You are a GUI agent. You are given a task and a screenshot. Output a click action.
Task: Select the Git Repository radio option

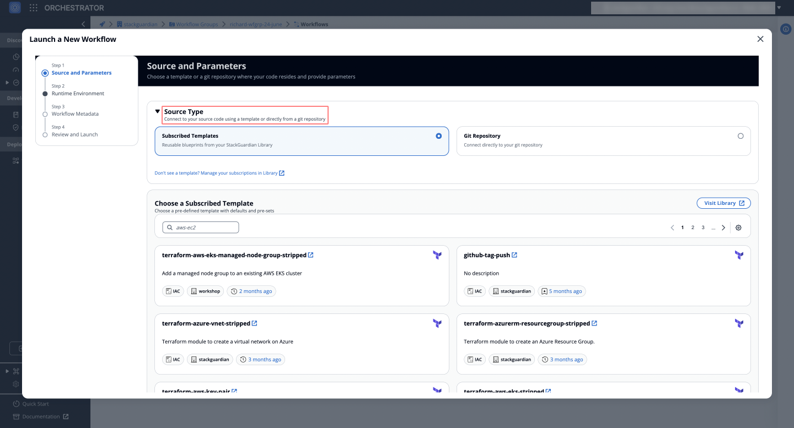[741, 136]
